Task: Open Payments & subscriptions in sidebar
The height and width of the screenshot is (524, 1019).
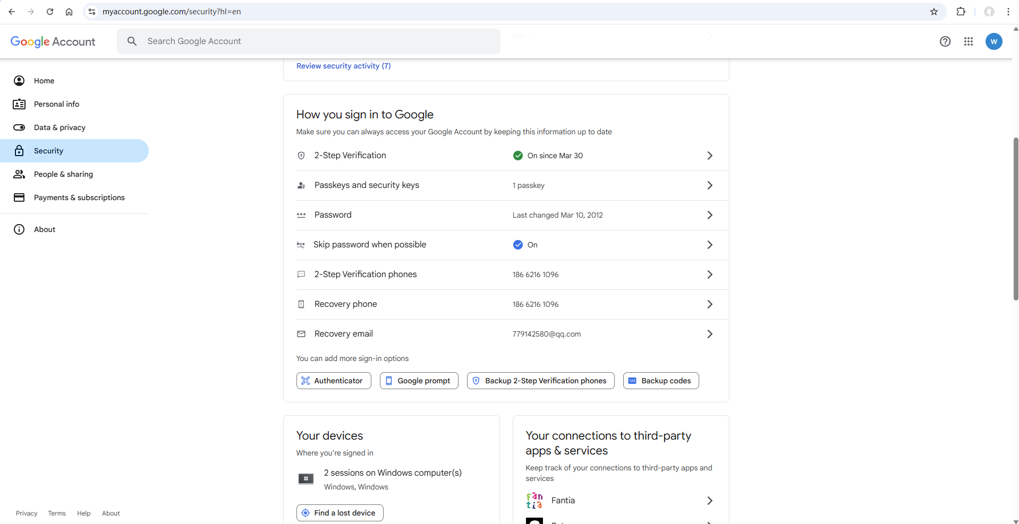Action: pyautogui.click(x=79, y=197)
